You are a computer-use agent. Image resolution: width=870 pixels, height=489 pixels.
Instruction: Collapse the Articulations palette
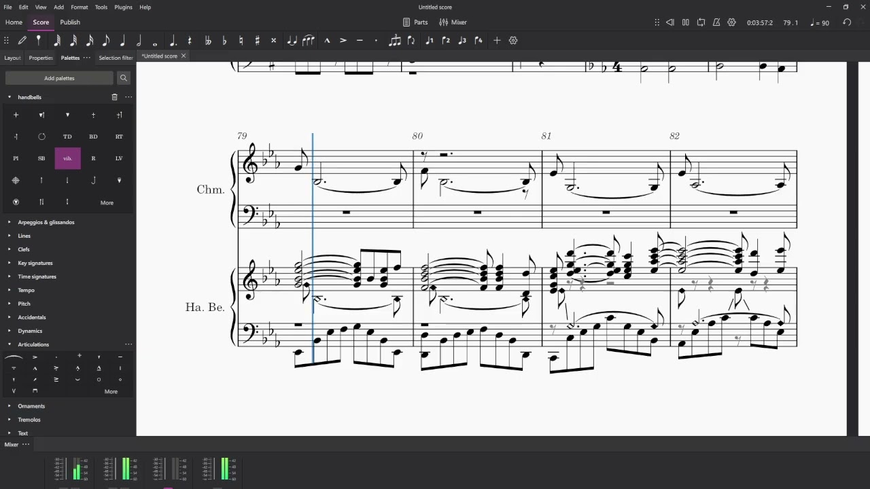pyautogui.click(x=10, y=344)
